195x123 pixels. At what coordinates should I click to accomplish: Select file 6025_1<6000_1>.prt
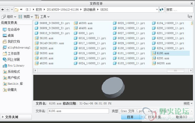click(x=129, y=23)
